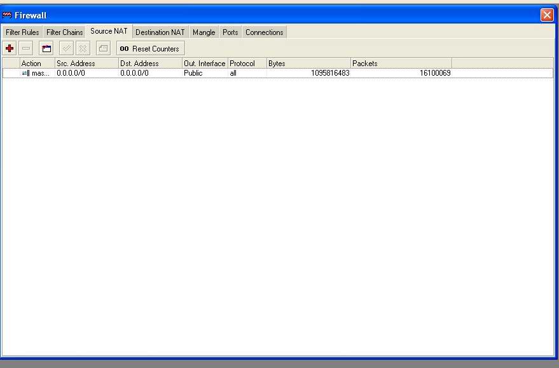This screenshot has width=559, height=368.
Task: Select the masquerade rule row's Public interface
Action: (x=193, y=73)
